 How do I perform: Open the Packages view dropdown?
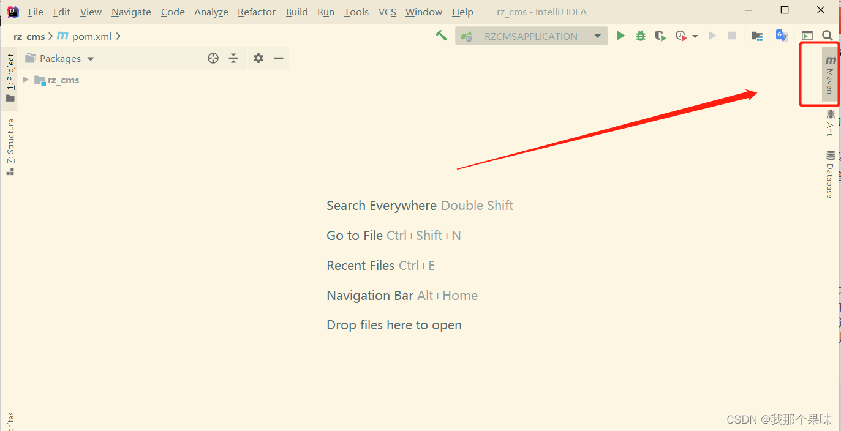point(90,58)
